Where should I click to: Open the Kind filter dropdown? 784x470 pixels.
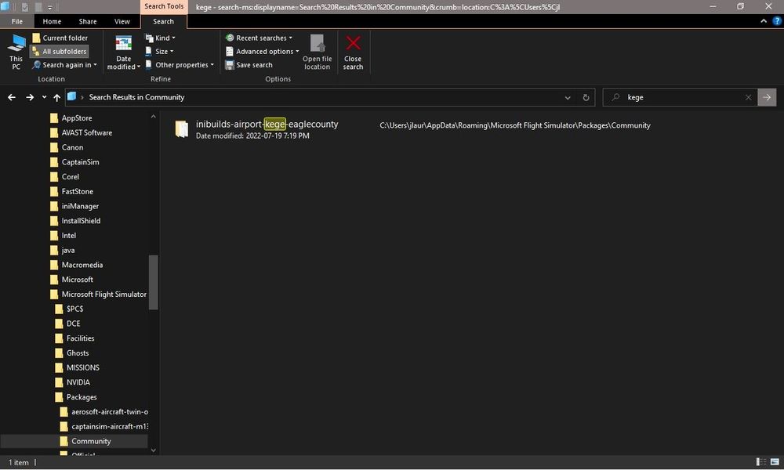163,38
